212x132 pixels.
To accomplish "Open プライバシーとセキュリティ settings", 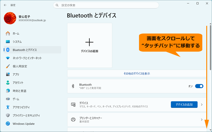I will click(32, 115).
